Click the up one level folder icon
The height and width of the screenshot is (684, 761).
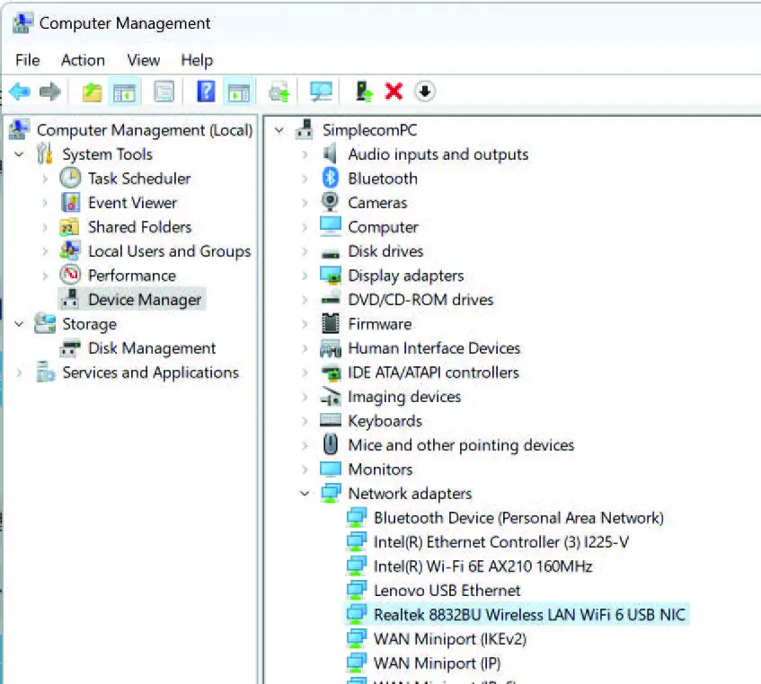92,92
